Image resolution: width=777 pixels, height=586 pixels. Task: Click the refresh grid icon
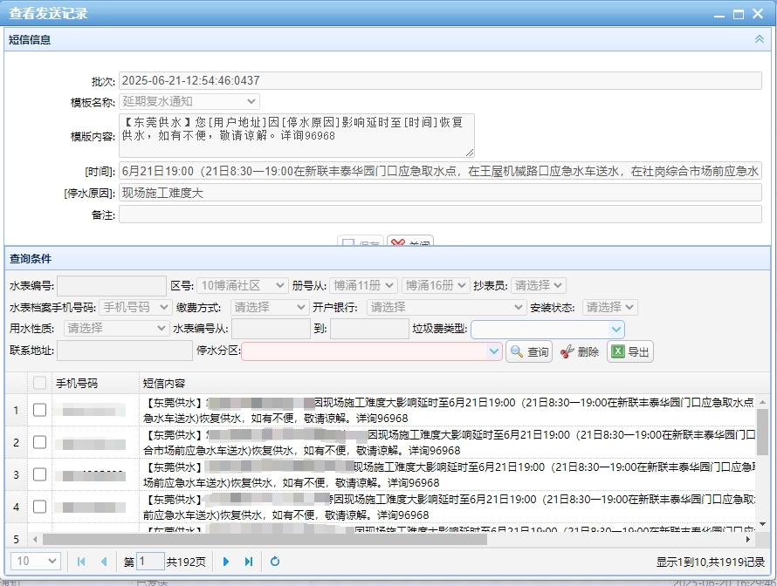(275, 562)
